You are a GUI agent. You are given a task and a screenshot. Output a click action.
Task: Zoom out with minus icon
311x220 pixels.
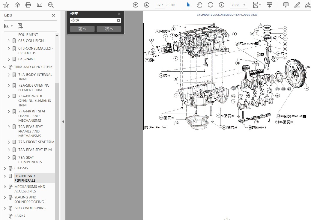tap(211, 5)
